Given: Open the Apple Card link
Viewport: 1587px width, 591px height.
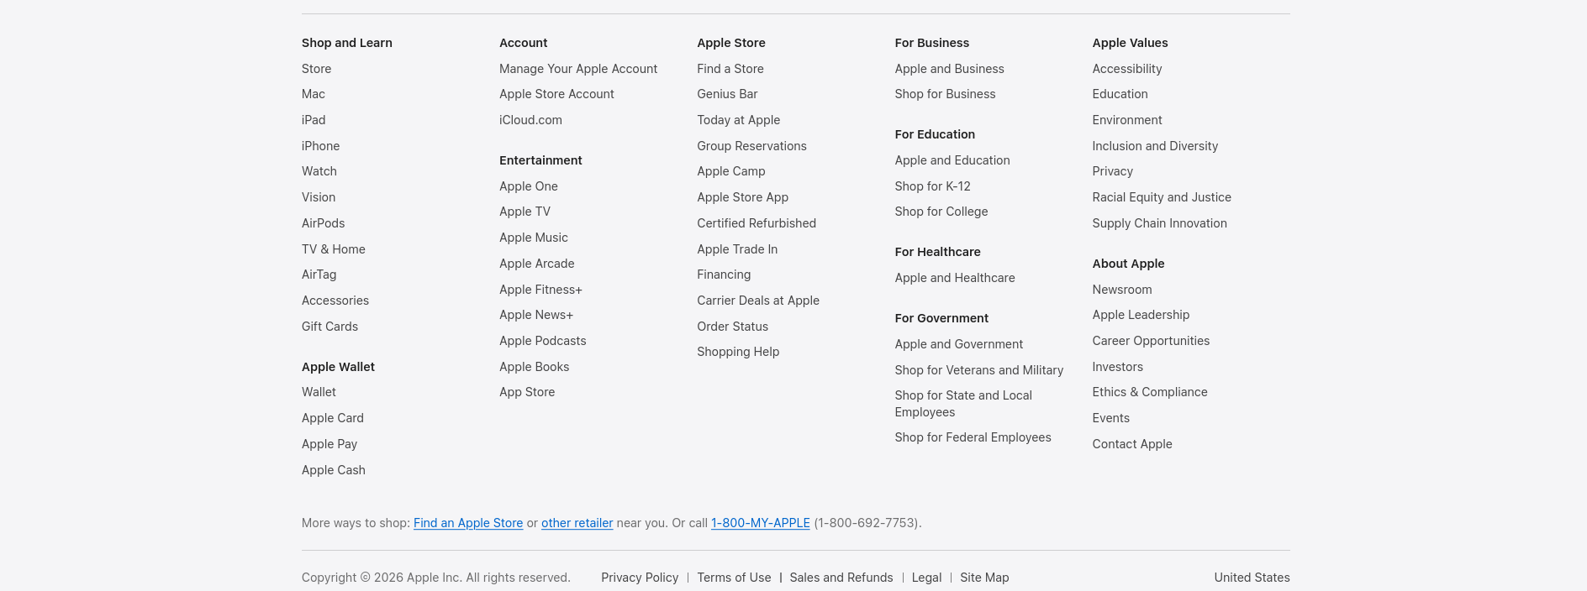Looking at the screenshot, I should pyautogui.click(x=332, y=418).
